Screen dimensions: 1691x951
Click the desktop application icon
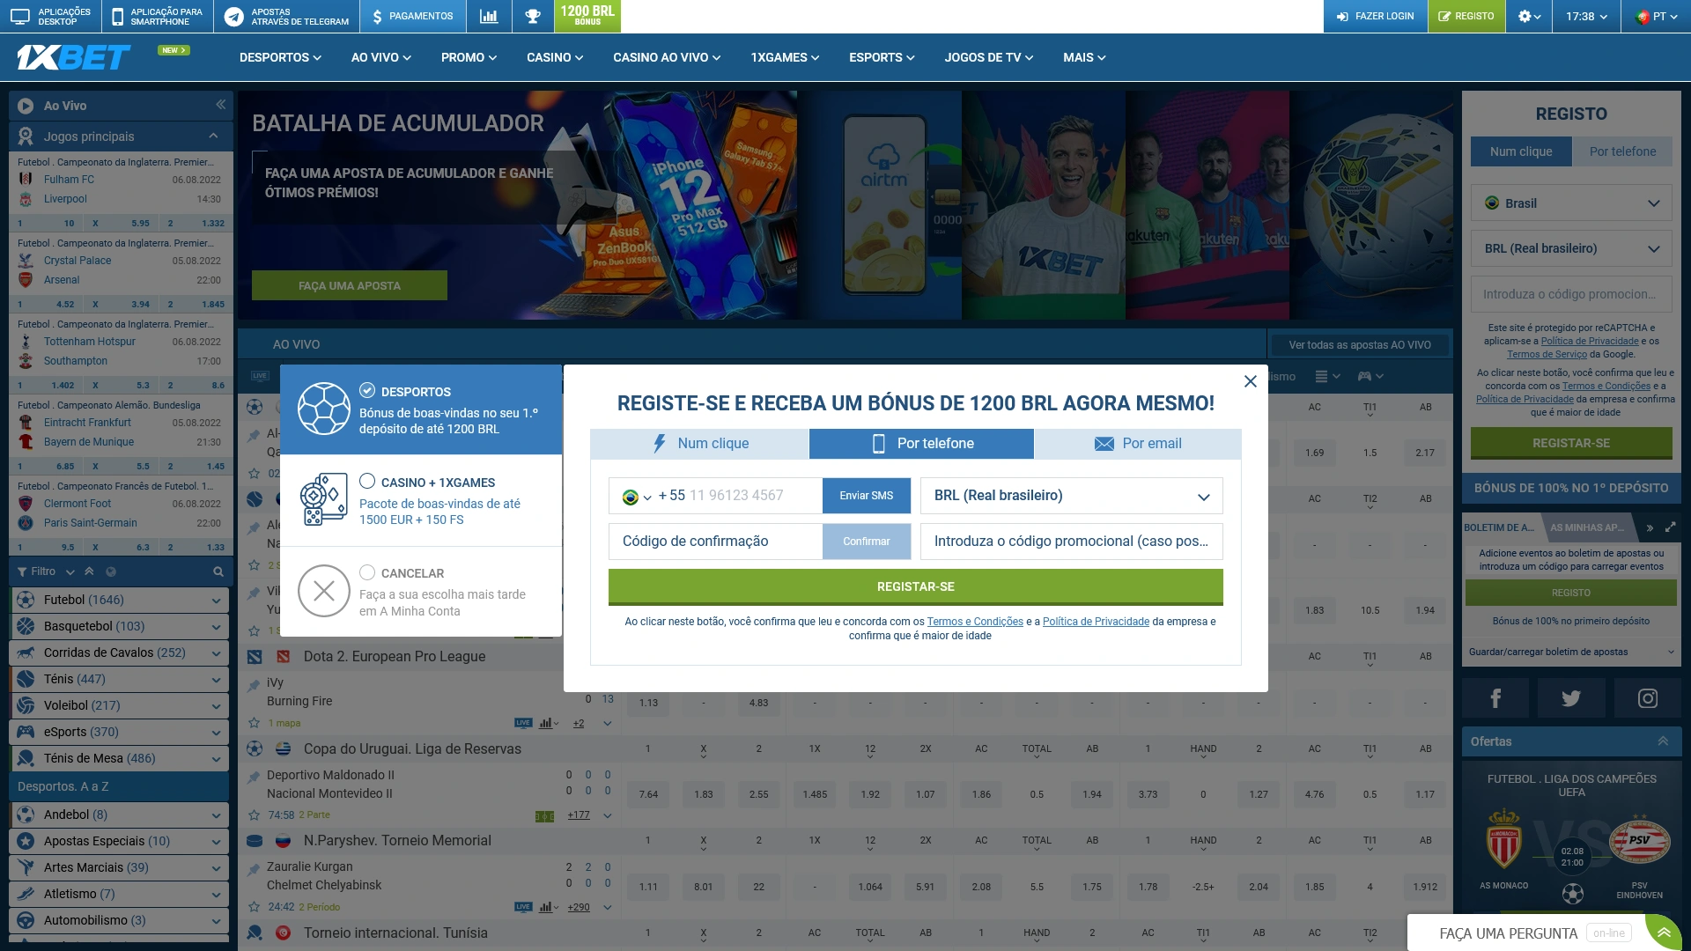click(25, 15)
